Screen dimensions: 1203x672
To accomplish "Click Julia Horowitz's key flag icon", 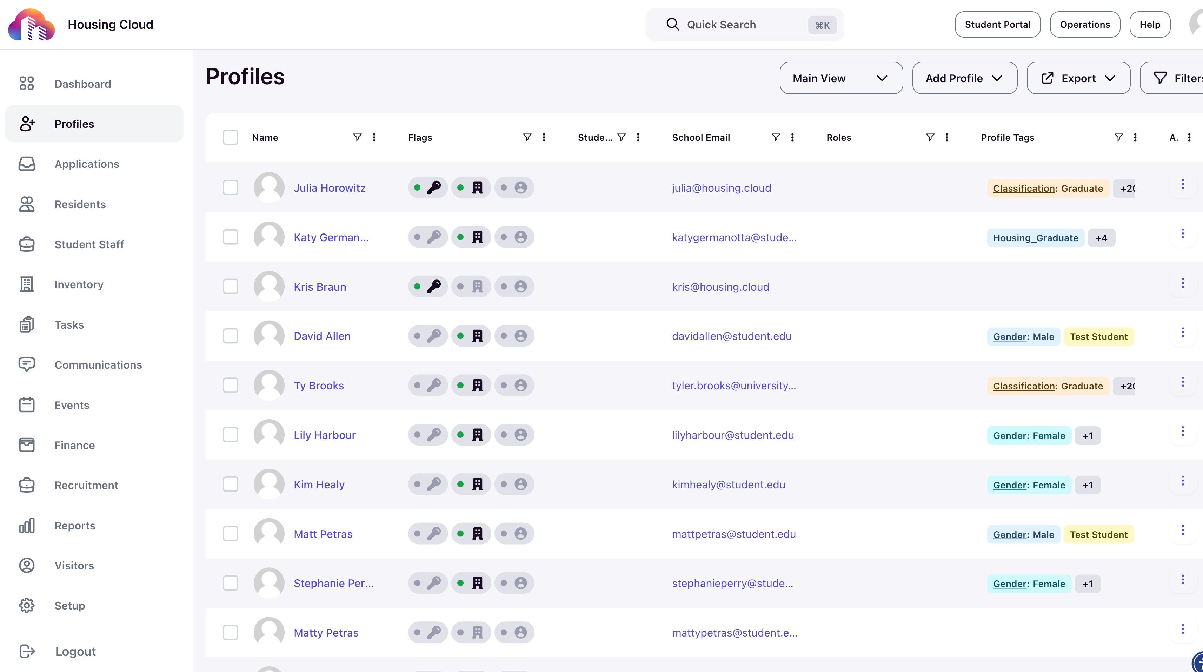I will tap(433, 188).
